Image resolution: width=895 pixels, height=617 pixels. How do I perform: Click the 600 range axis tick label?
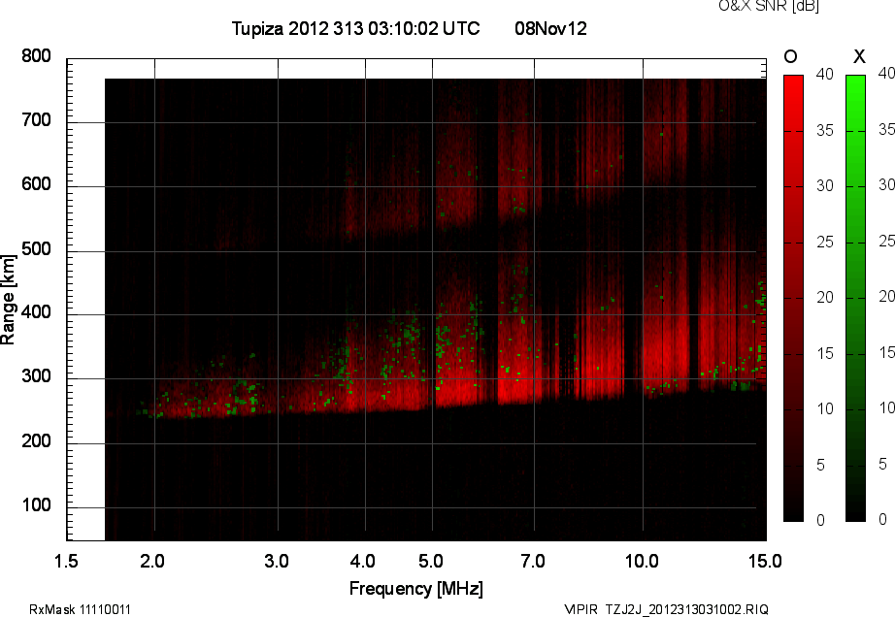(36, 184)
